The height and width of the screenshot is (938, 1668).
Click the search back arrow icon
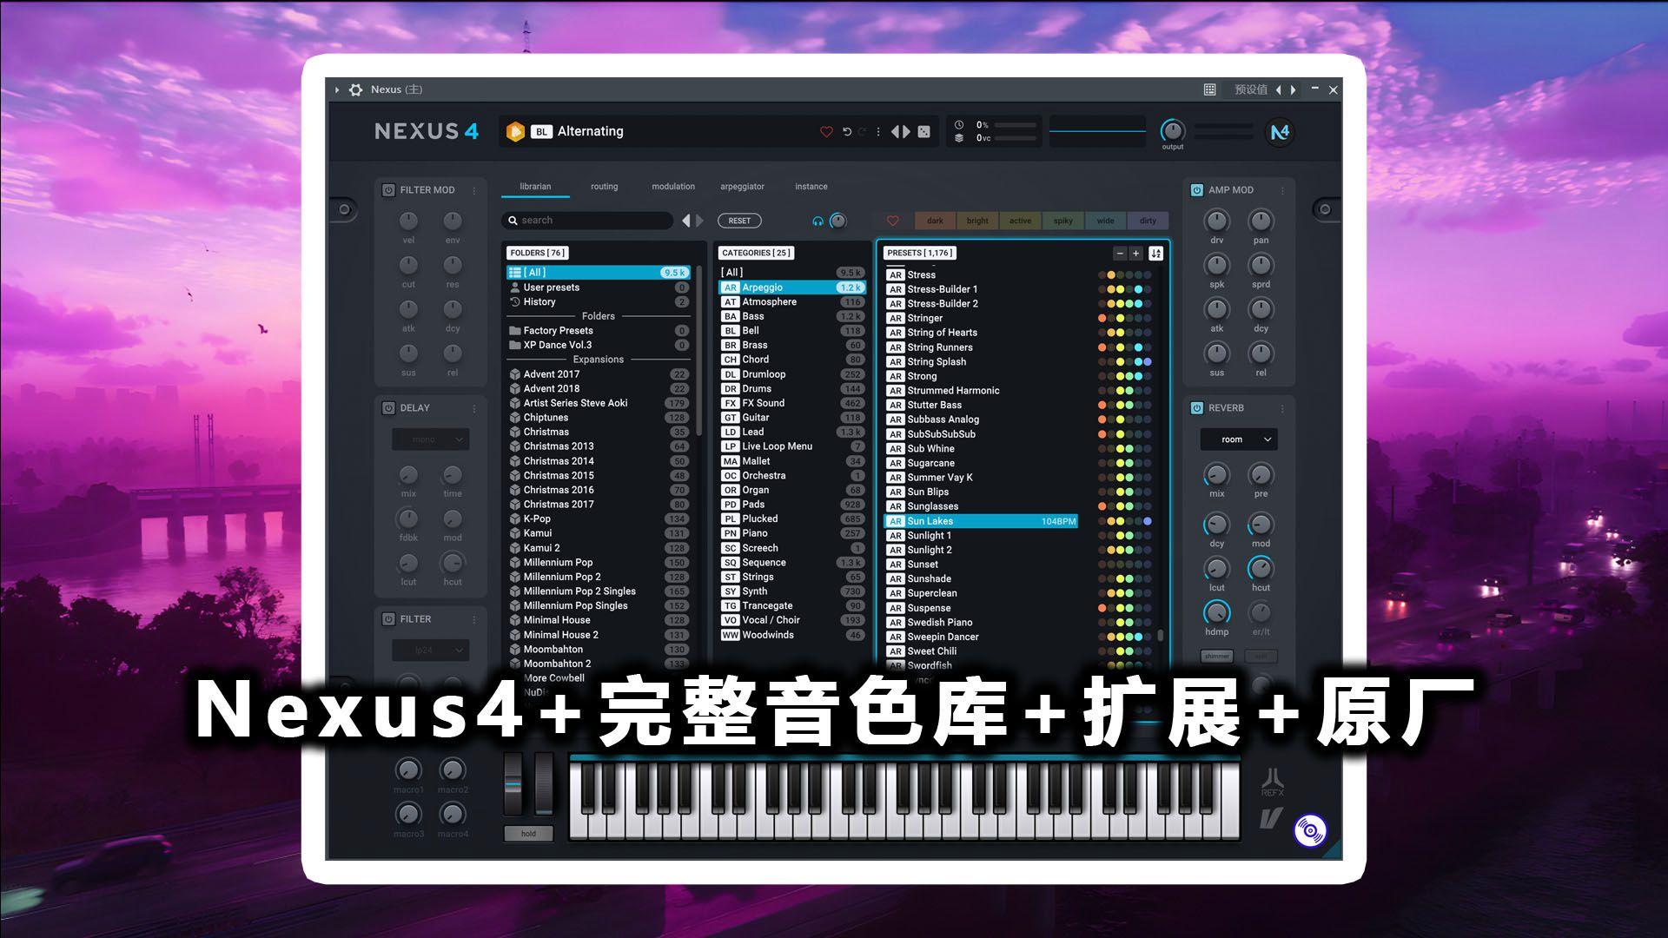point(686,221)
